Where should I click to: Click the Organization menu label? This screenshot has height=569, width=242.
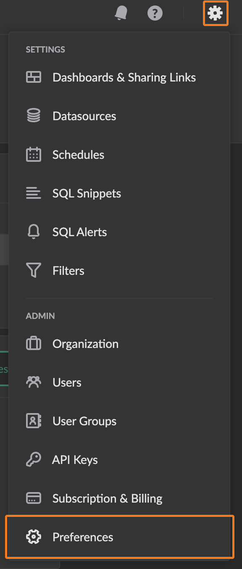(85, 344)
